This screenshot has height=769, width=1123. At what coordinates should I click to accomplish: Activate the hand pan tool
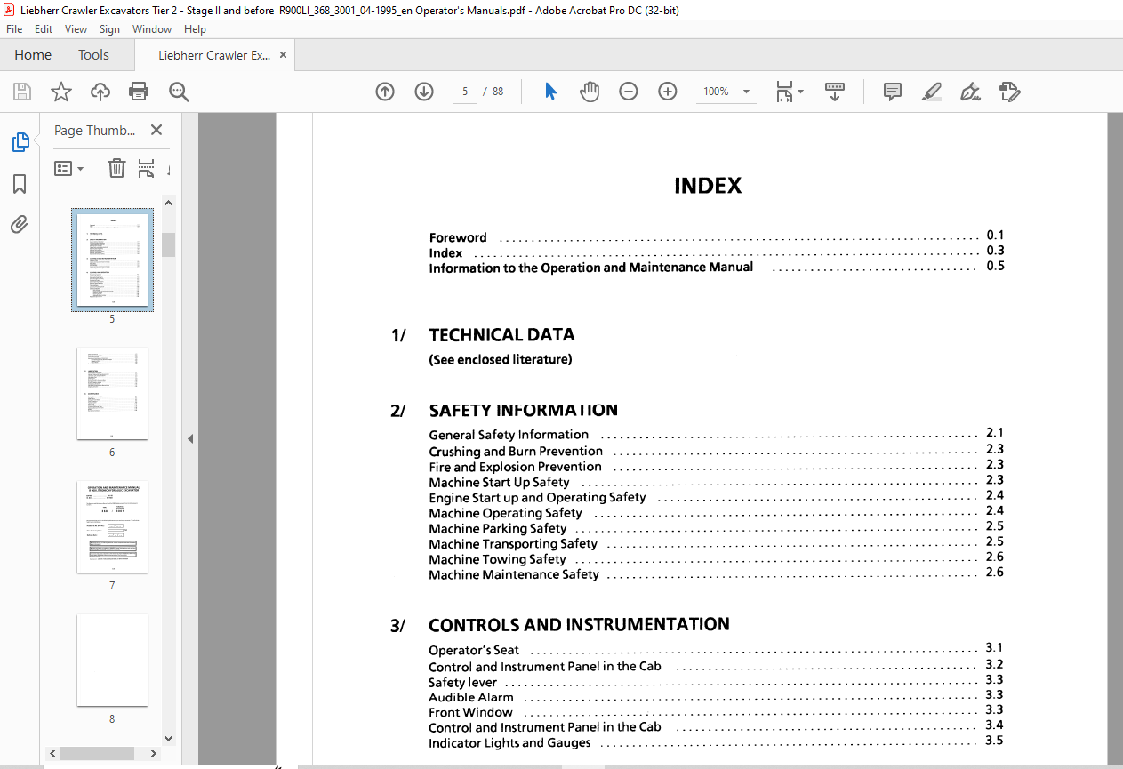click(x=590, y=92)
